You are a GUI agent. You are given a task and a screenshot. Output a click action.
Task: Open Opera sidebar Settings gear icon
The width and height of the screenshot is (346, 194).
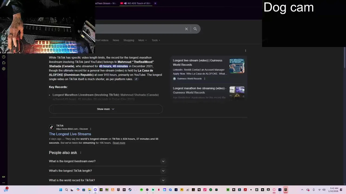(4, 69)
